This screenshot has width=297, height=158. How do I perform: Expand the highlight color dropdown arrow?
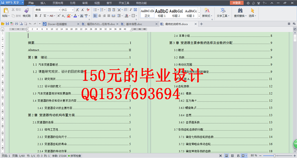pos(72,16)
